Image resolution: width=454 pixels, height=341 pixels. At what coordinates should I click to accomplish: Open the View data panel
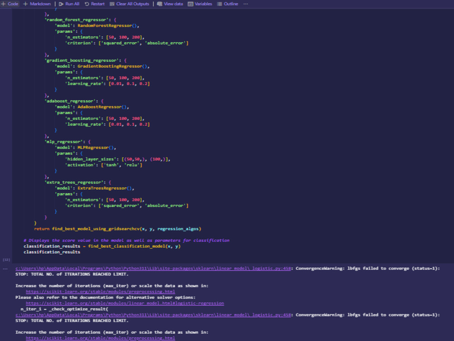tap(170, 4)
